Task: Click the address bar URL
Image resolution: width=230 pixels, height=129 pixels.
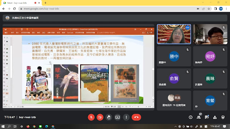Action: 41,9
